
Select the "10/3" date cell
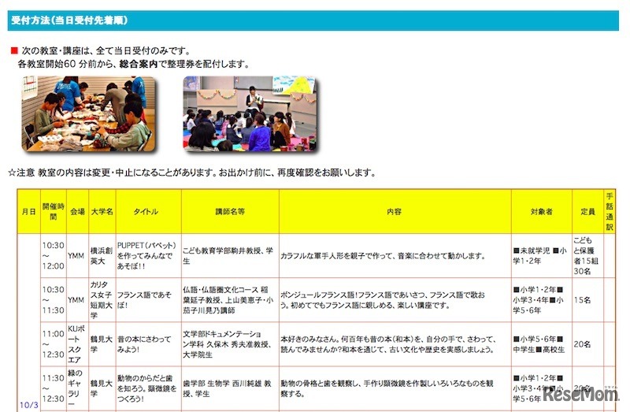pos(29,405)
